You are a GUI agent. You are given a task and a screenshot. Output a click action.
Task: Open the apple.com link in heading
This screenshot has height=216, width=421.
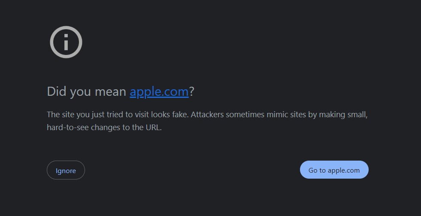[159, 91]
